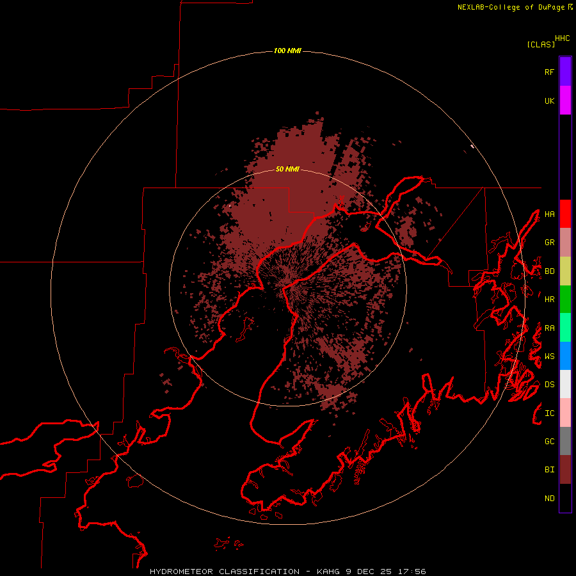Click the DS legend label
Image resolution: width=576 pixels, height=576 pixels.
point(549,385)
